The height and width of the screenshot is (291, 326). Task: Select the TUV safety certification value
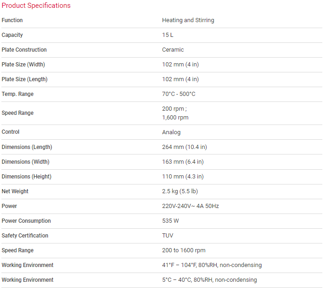(x=168, y=236)
